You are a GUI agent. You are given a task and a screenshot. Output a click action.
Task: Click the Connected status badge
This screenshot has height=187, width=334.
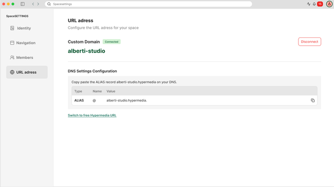coord(112,41)
